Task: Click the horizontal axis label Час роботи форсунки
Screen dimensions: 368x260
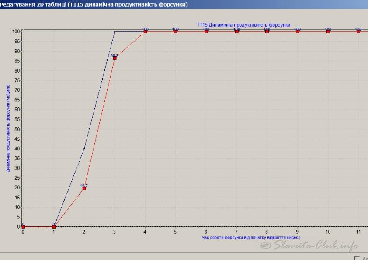Action: pos(251,238)
